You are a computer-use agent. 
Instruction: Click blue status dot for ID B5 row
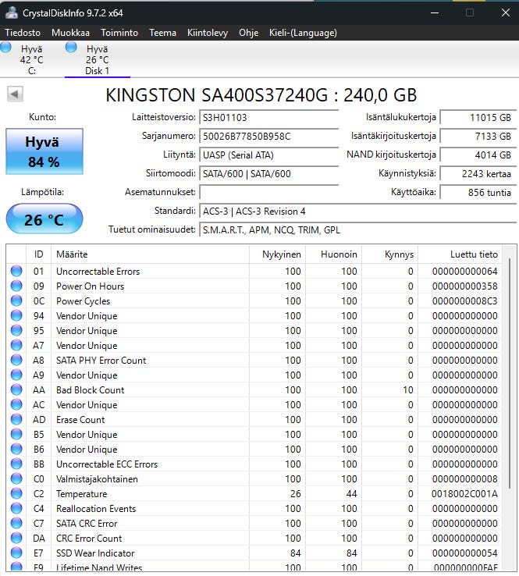tap(16, 434)
